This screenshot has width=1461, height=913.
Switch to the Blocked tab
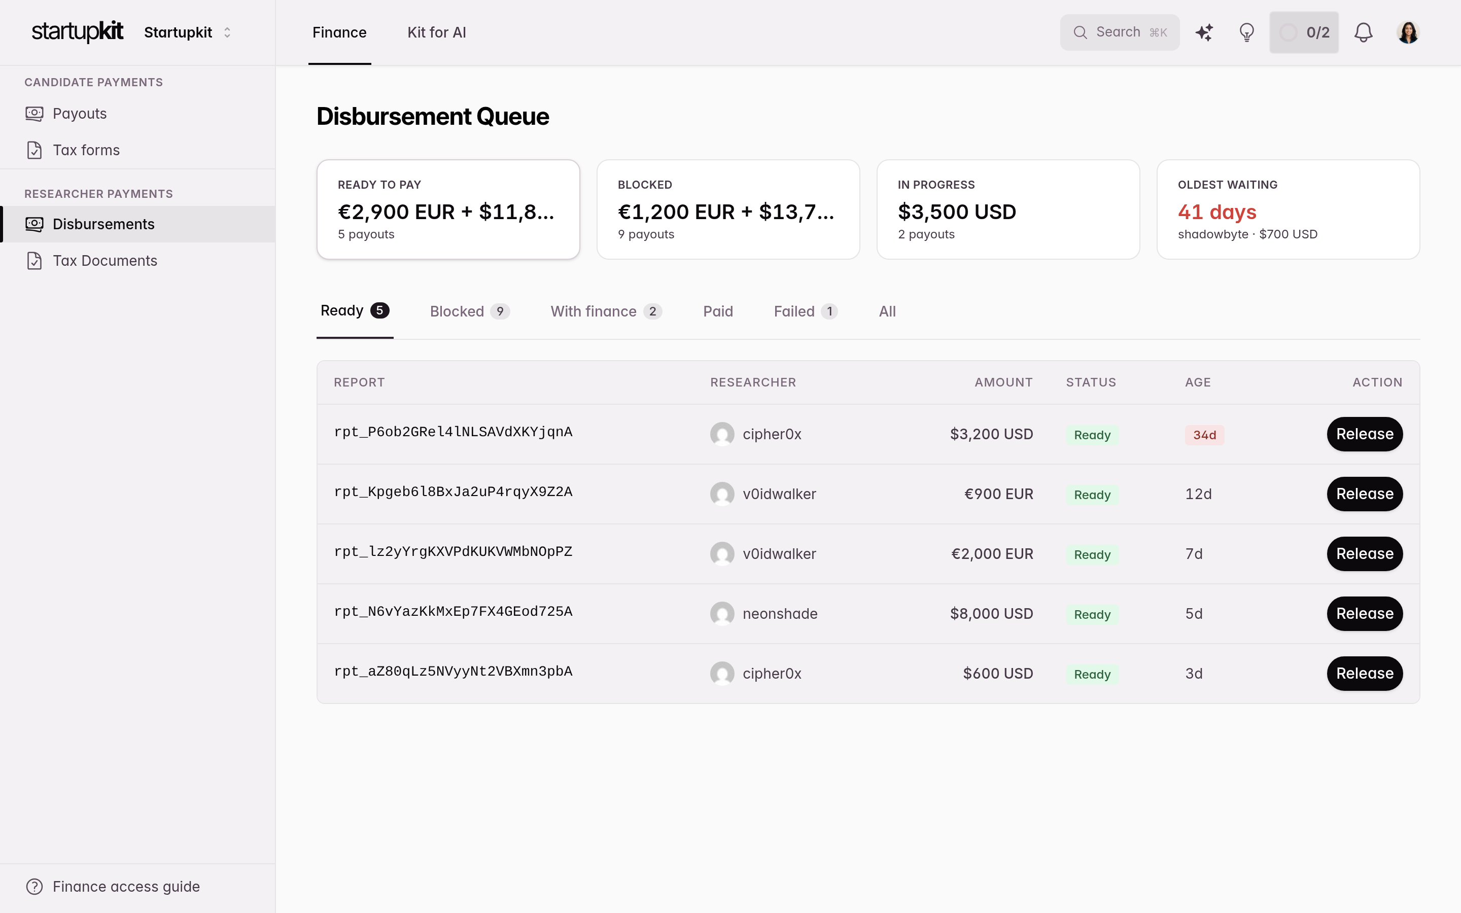(x=470, y=311)
